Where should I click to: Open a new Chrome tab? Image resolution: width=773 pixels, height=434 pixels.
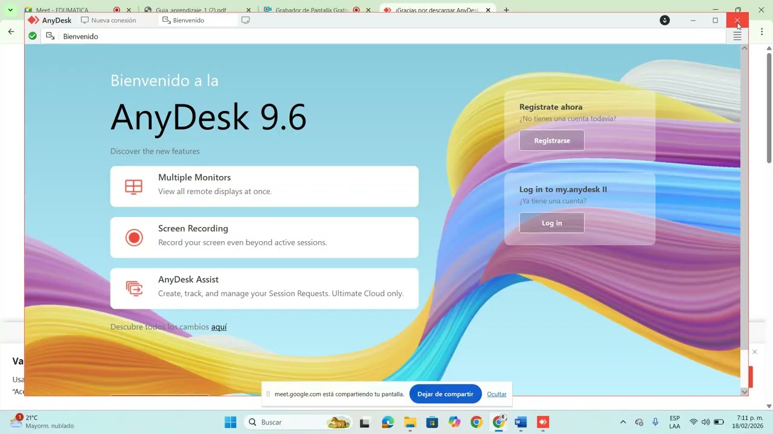506,10
